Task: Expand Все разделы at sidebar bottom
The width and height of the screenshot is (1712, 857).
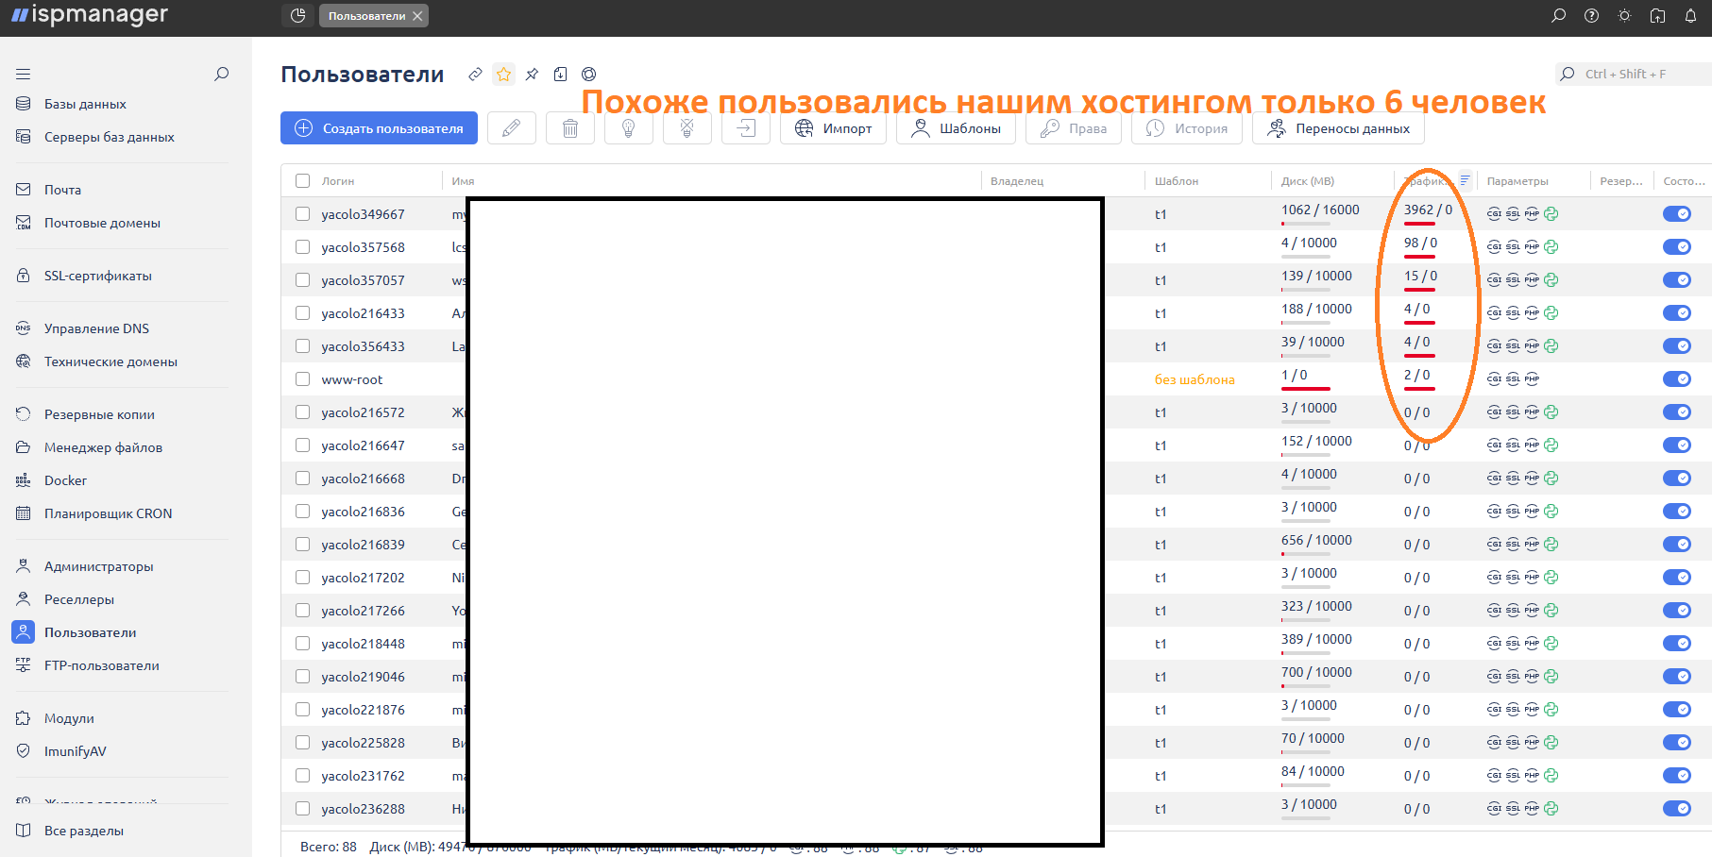Action: point(83,831)
